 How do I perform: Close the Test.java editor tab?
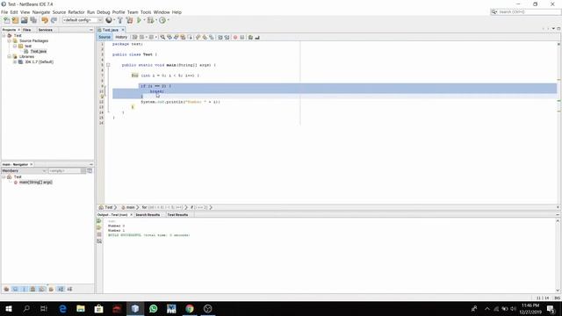(123, 30)
